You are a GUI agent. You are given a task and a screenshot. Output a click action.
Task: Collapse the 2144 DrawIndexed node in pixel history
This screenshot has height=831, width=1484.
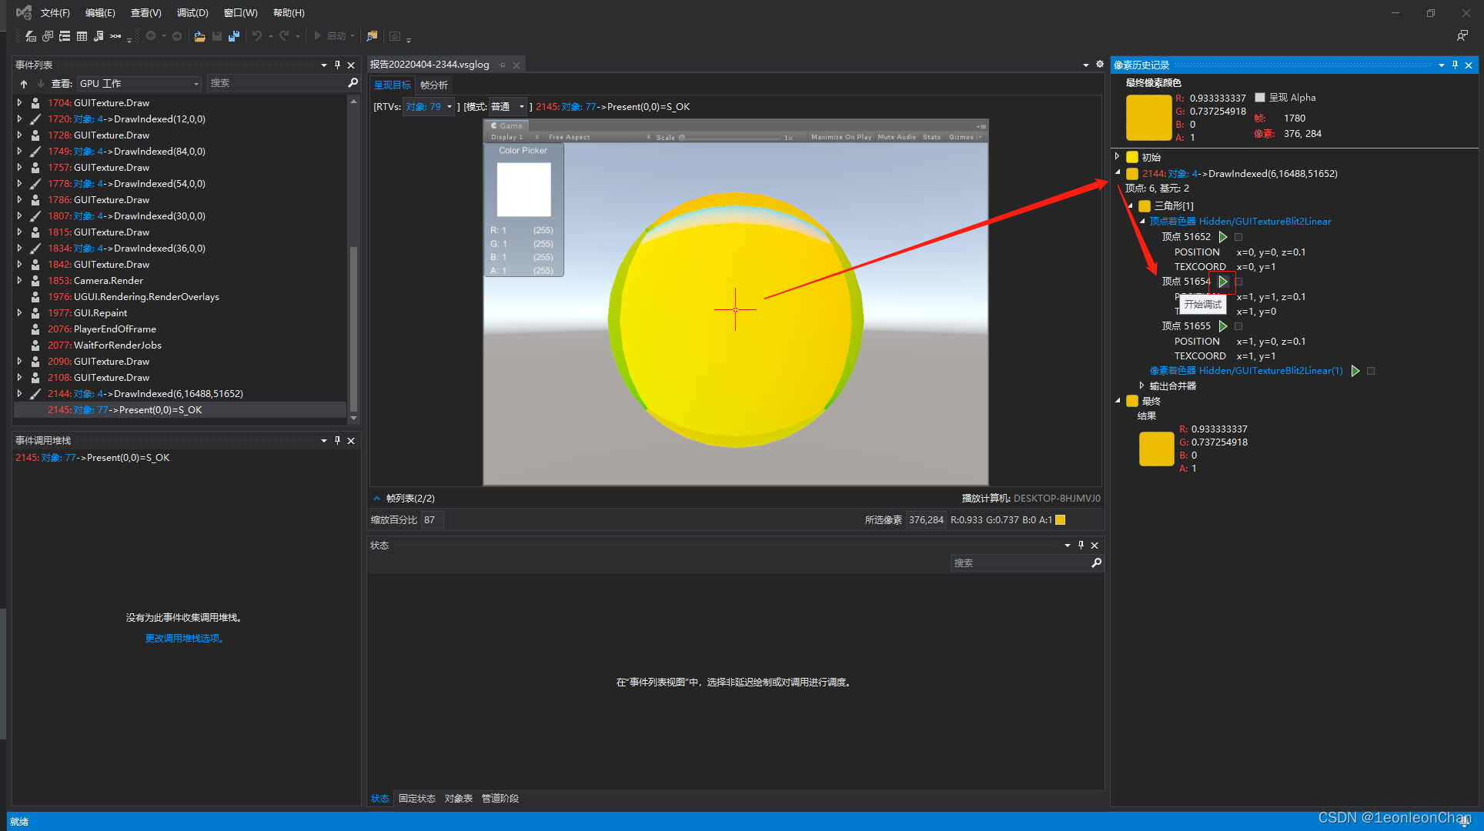point(1118,173)
